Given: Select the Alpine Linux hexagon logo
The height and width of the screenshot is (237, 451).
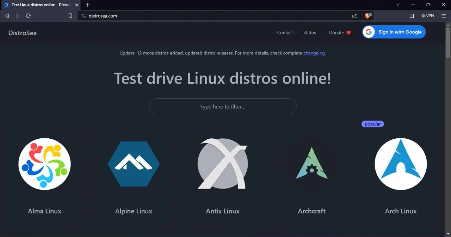Looking at the screenshot, I should click(x=134, y=164).
